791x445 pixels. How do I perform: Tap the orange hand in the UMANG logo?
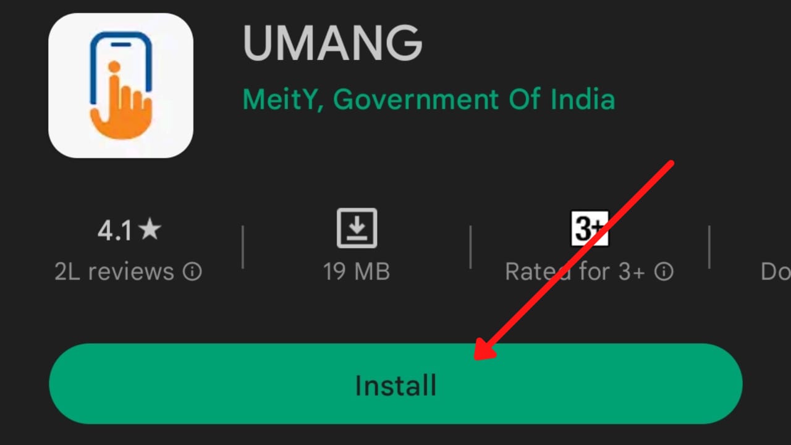(121, 107)
